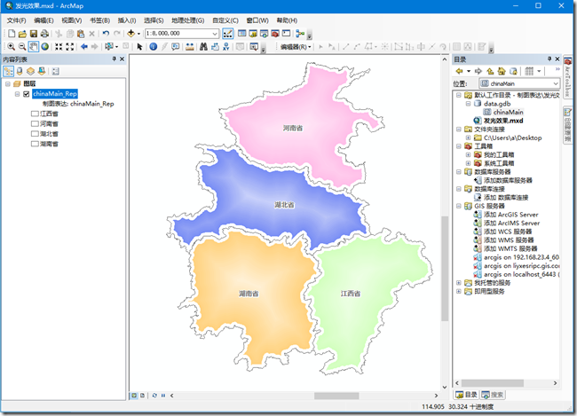Image resolution: width=577 pixels, height=416 pixels.
Task: Click the Undo arrow icon
Action: [106, 34]
